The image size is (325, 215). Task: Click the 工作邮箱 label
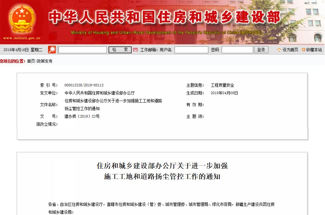point(149,50)
